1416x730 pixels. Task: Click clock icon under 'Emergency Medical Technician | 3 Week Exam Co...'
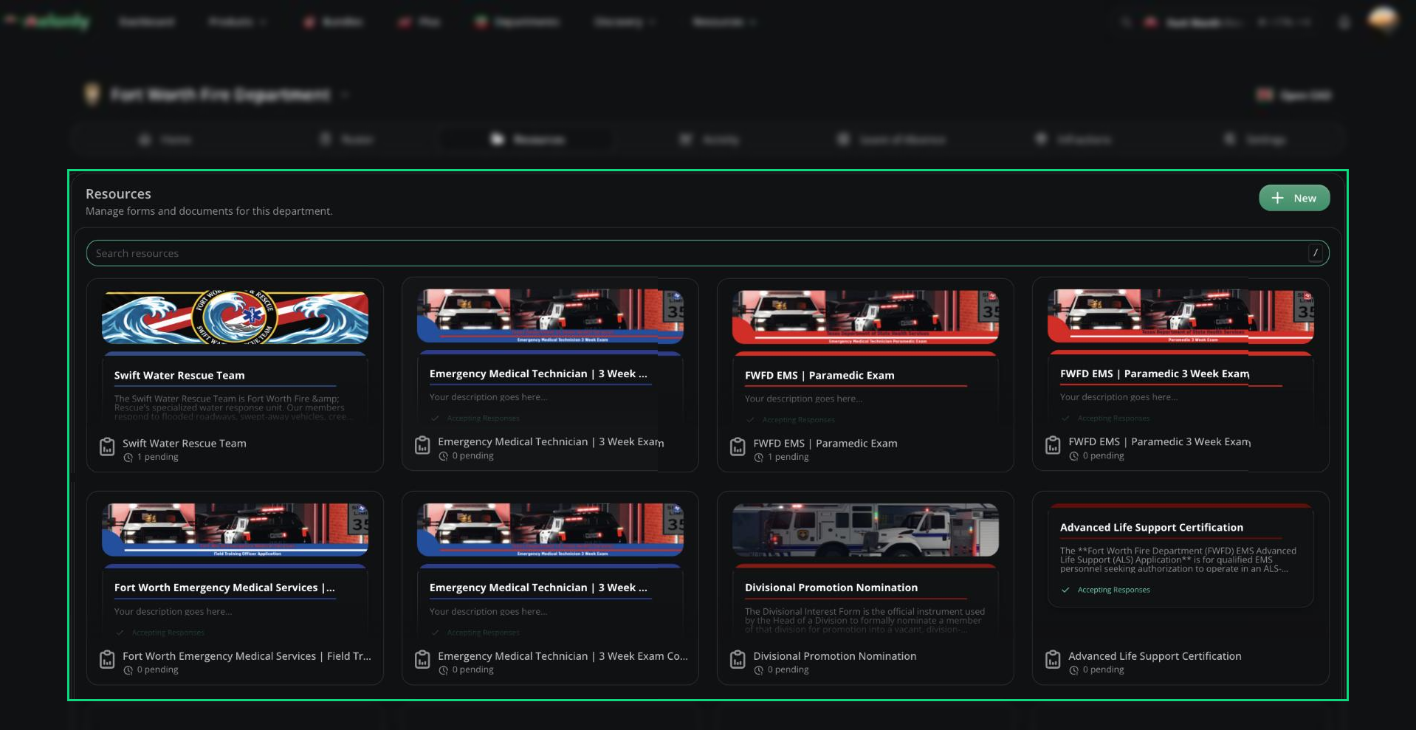click(x=444, y=670)
